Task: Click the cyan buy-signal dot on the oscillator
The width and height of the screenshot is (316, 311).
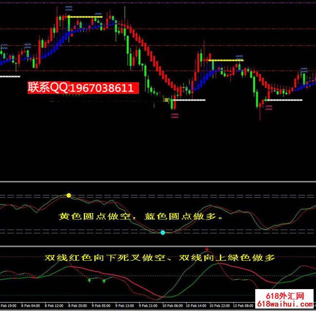Action: [163, 233]
